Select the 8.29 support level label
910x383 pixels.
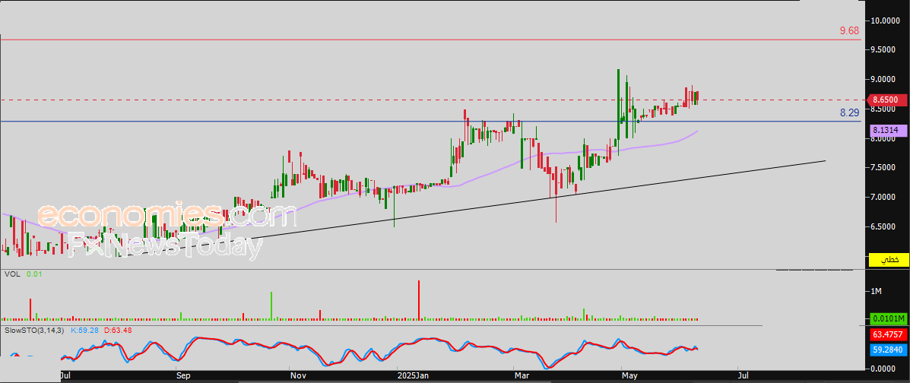[849, 113]
